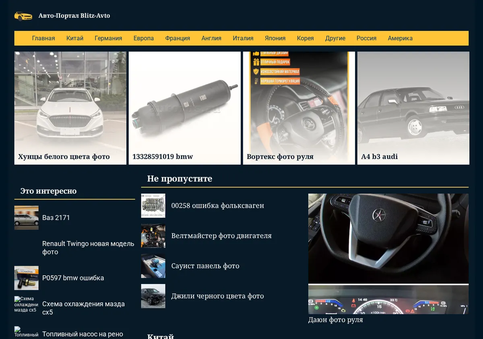This screenshot has width=483, height=339.
Task: Navigate to the Америка menu item
Action: [400, 38]
